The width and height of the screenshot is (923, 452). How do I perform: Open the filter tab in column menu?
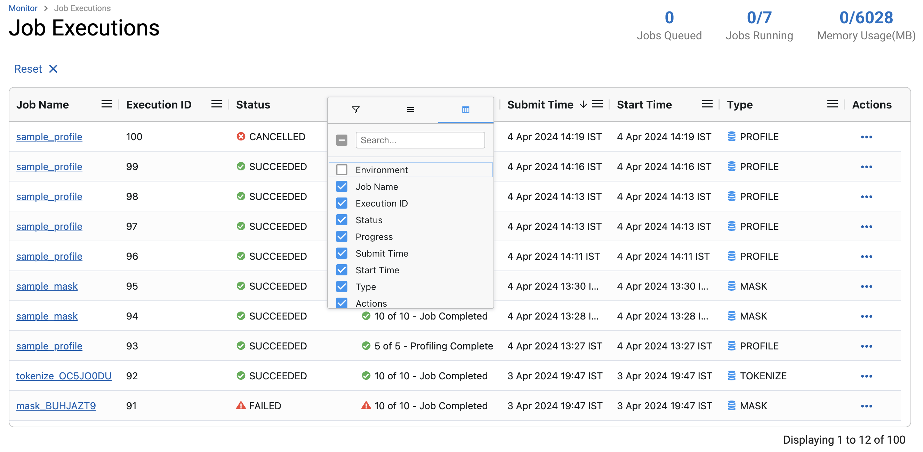coord(355,110)
